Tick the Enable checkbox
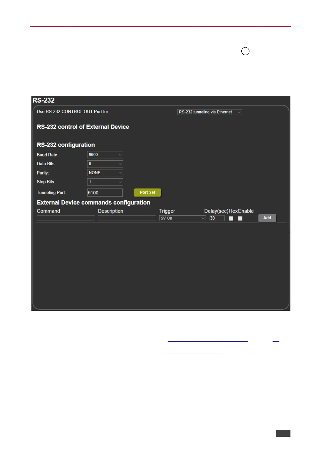The height and width of the screenshot is (457, 323). click(240, 218)
